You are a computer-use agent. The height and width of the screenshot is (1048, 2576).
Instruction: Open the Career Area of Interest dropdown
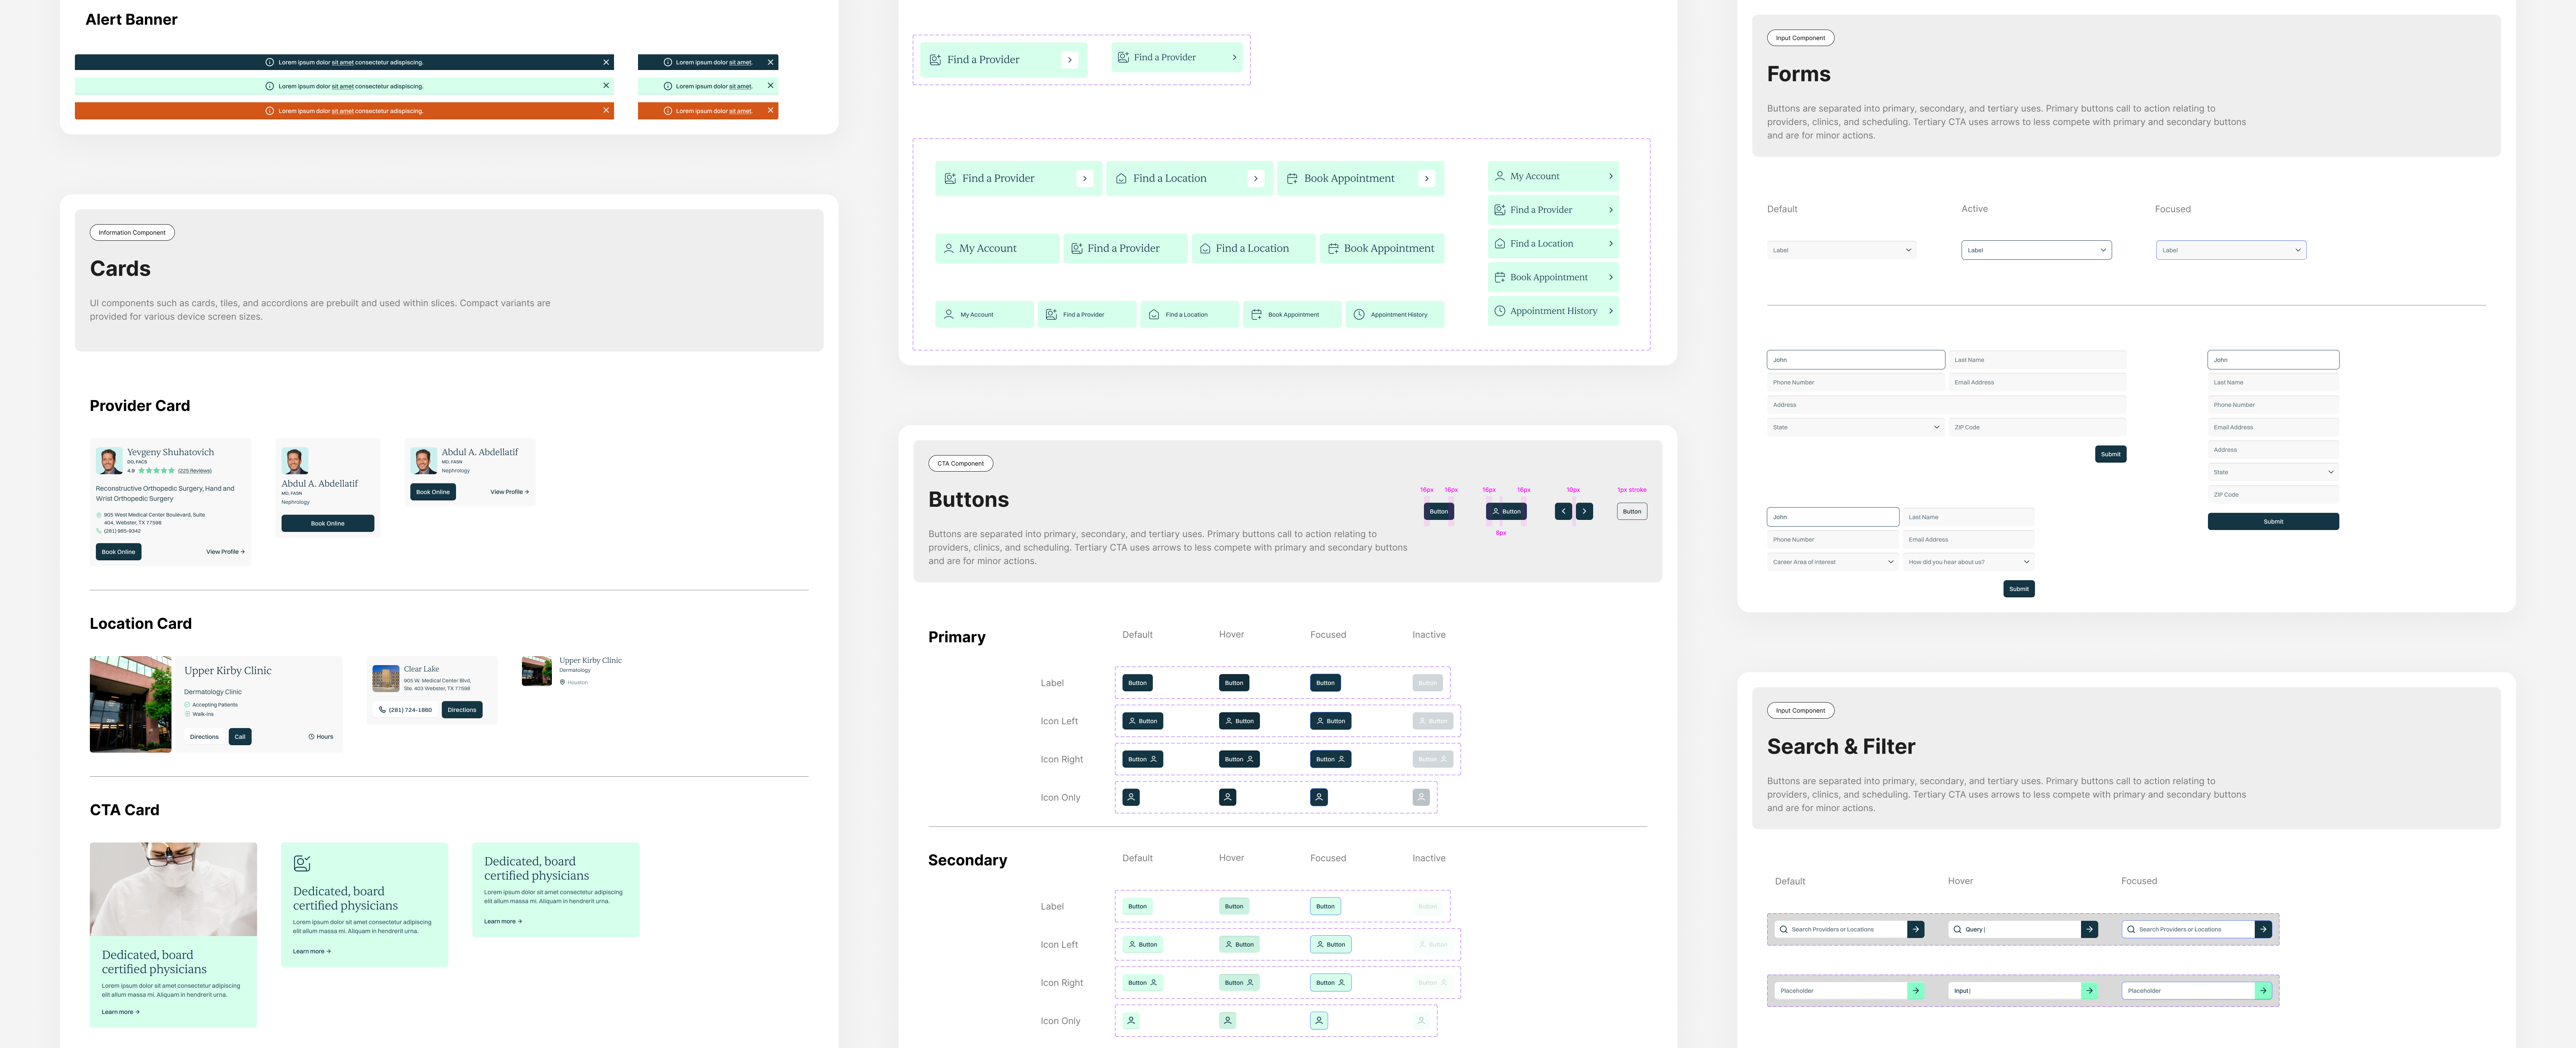click(1833, 562)
